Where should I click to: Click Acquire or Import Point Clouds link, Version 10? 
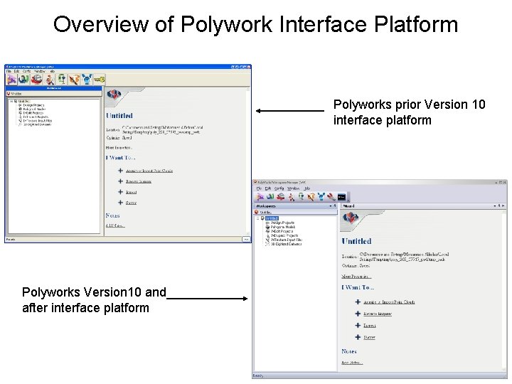(389, 302)
